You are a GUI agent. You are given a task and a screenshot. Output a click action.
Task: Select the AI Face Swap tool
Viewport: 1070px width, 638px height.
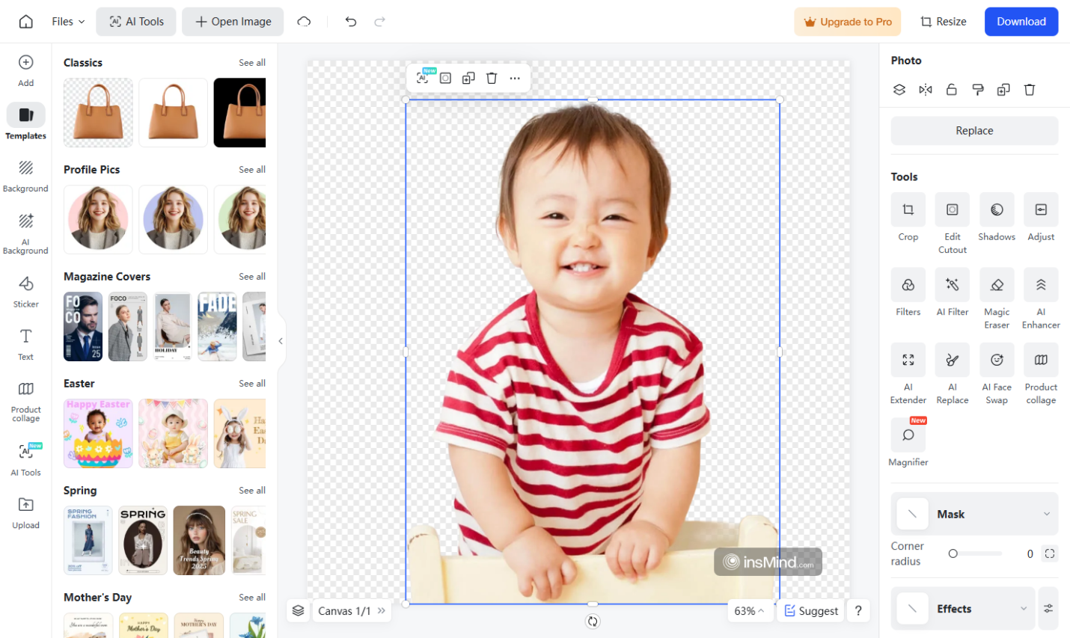(x=996, y=361)
